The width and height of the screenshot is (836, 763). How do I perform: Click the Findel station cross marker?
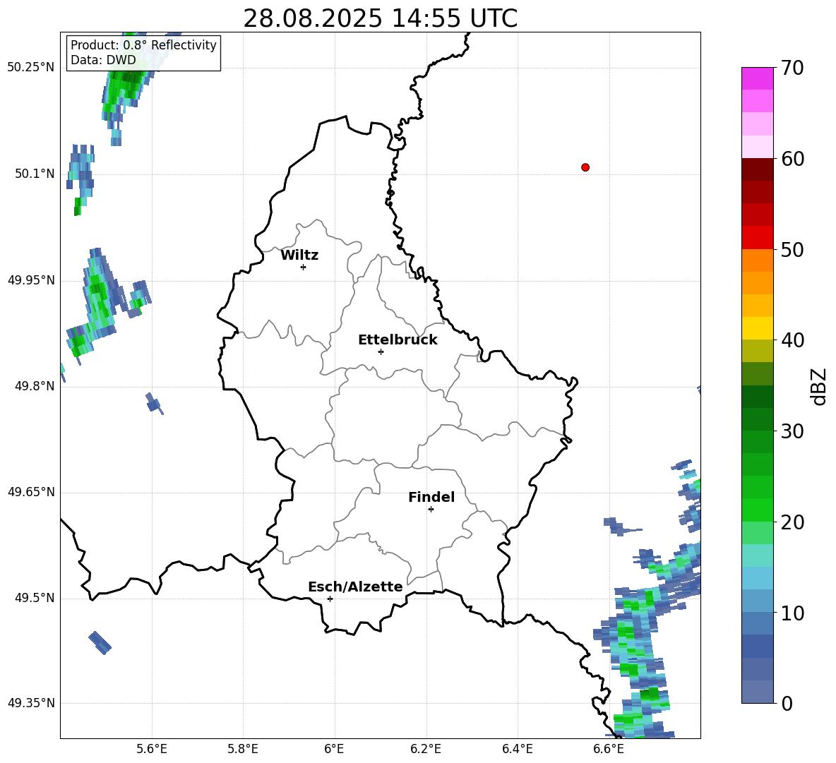(x=431, y=510)
